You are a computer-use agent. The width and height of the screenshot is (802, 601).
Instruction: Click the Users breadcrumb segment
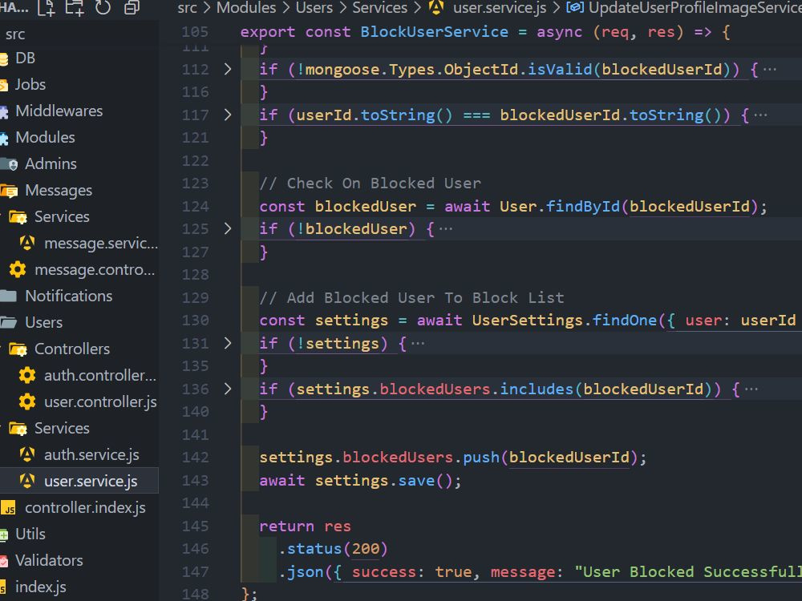[314, 8]
